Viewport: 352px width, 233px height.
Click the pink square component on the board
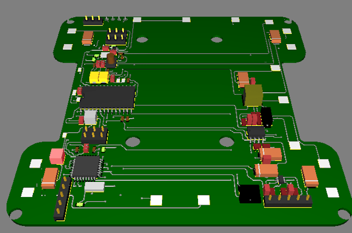click(x=57, y=156)
